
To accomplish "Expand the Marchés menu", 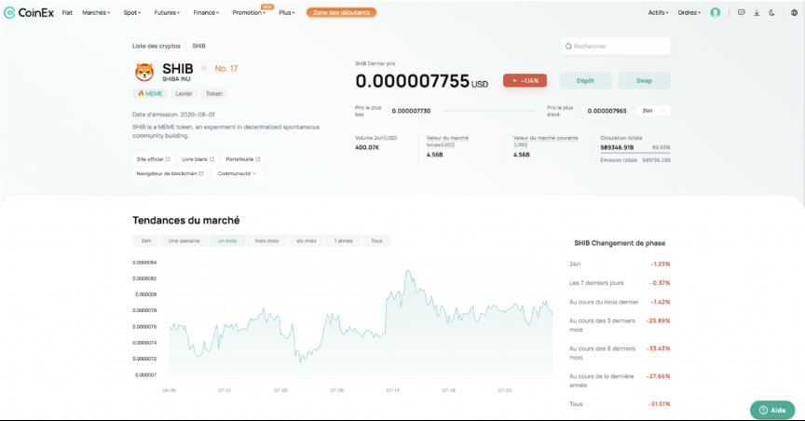I will pyautogui.click(x=96, y=13).
